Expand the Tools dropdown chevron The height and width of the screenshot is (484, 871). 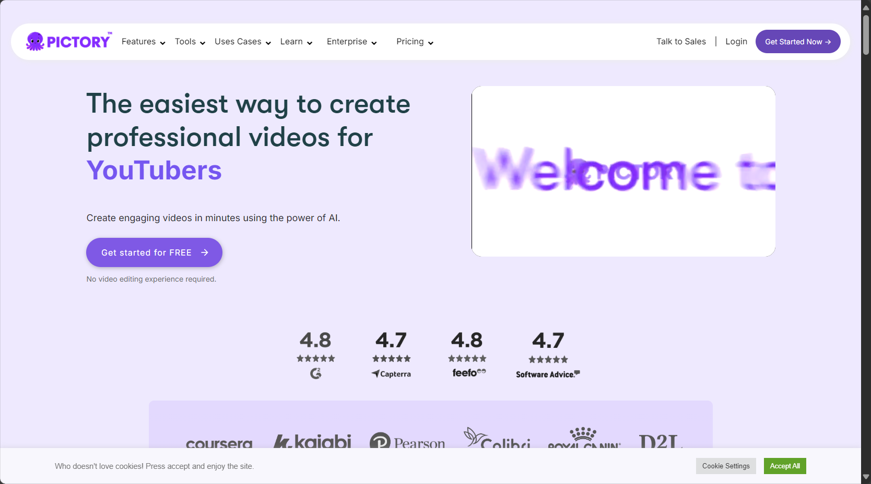pos(203,43)
